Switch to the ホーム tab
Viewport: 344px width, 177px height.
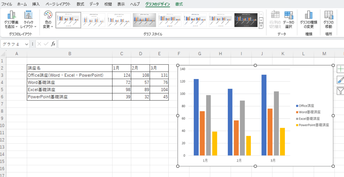coord(22,4)
